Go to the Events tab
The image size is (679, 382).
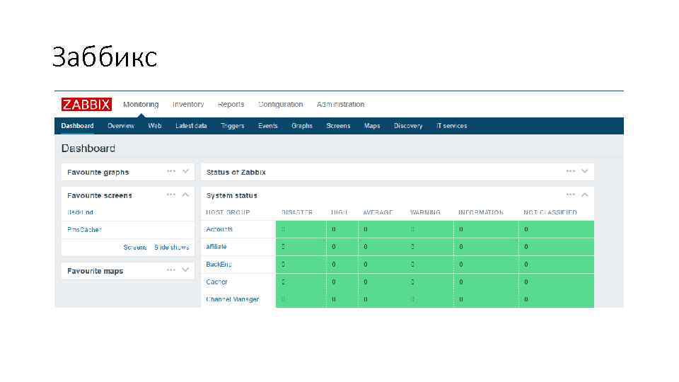[267, 126]
